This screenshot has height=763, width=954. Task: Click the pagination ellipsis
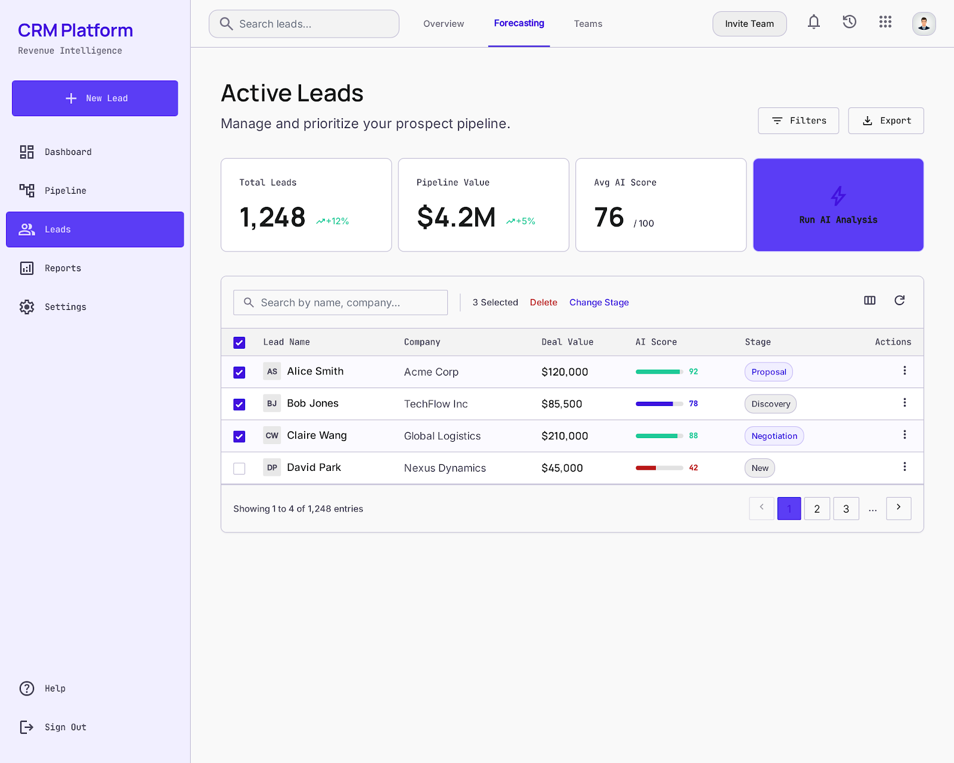click(x=872, y=508)
